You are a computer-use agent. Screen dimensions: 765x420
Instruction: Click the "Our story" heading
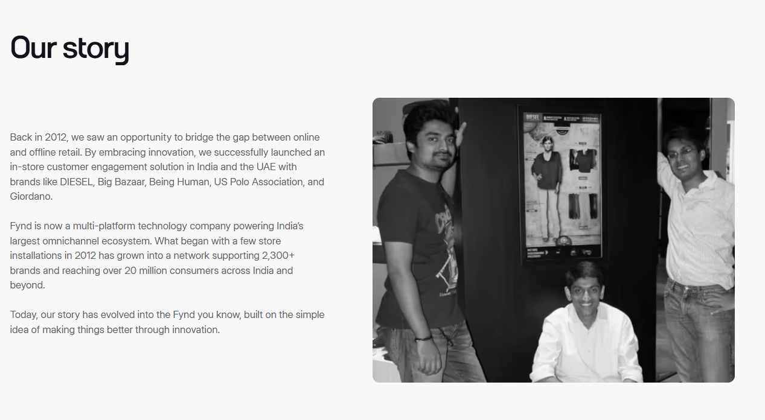(x=69, y=48)
